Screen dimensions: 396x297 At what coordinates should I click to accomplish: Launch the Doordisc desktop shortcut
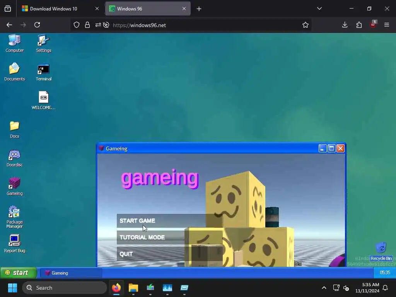click(15, 158)
